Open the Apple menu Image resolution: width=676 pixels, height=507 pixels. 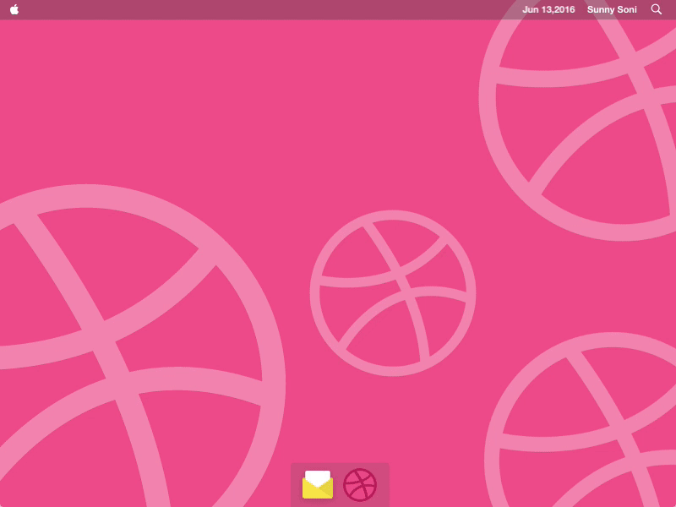14,9
